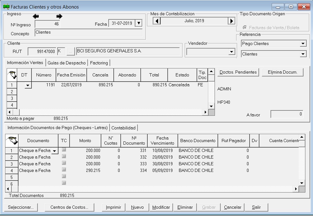Open the Factoring tab
The image size is (313, 216).
99,63
